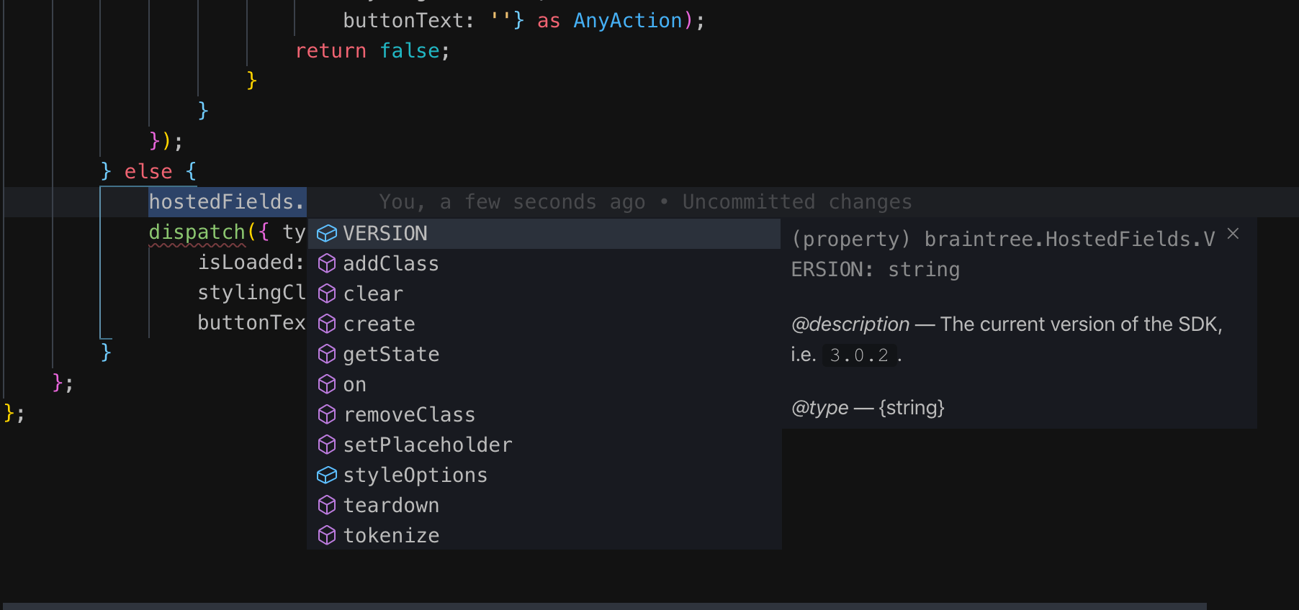Viewport: 1299px width, 610px height.
Task: Select removeClass from the suggestion list
Action: click(409, 414)
